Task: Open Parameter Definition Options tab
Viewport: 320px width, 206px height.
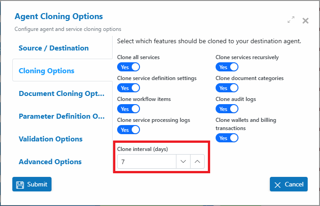Action: 62,116
